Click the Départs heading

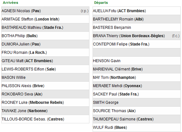pyautogui.click(x=101, y=3)
